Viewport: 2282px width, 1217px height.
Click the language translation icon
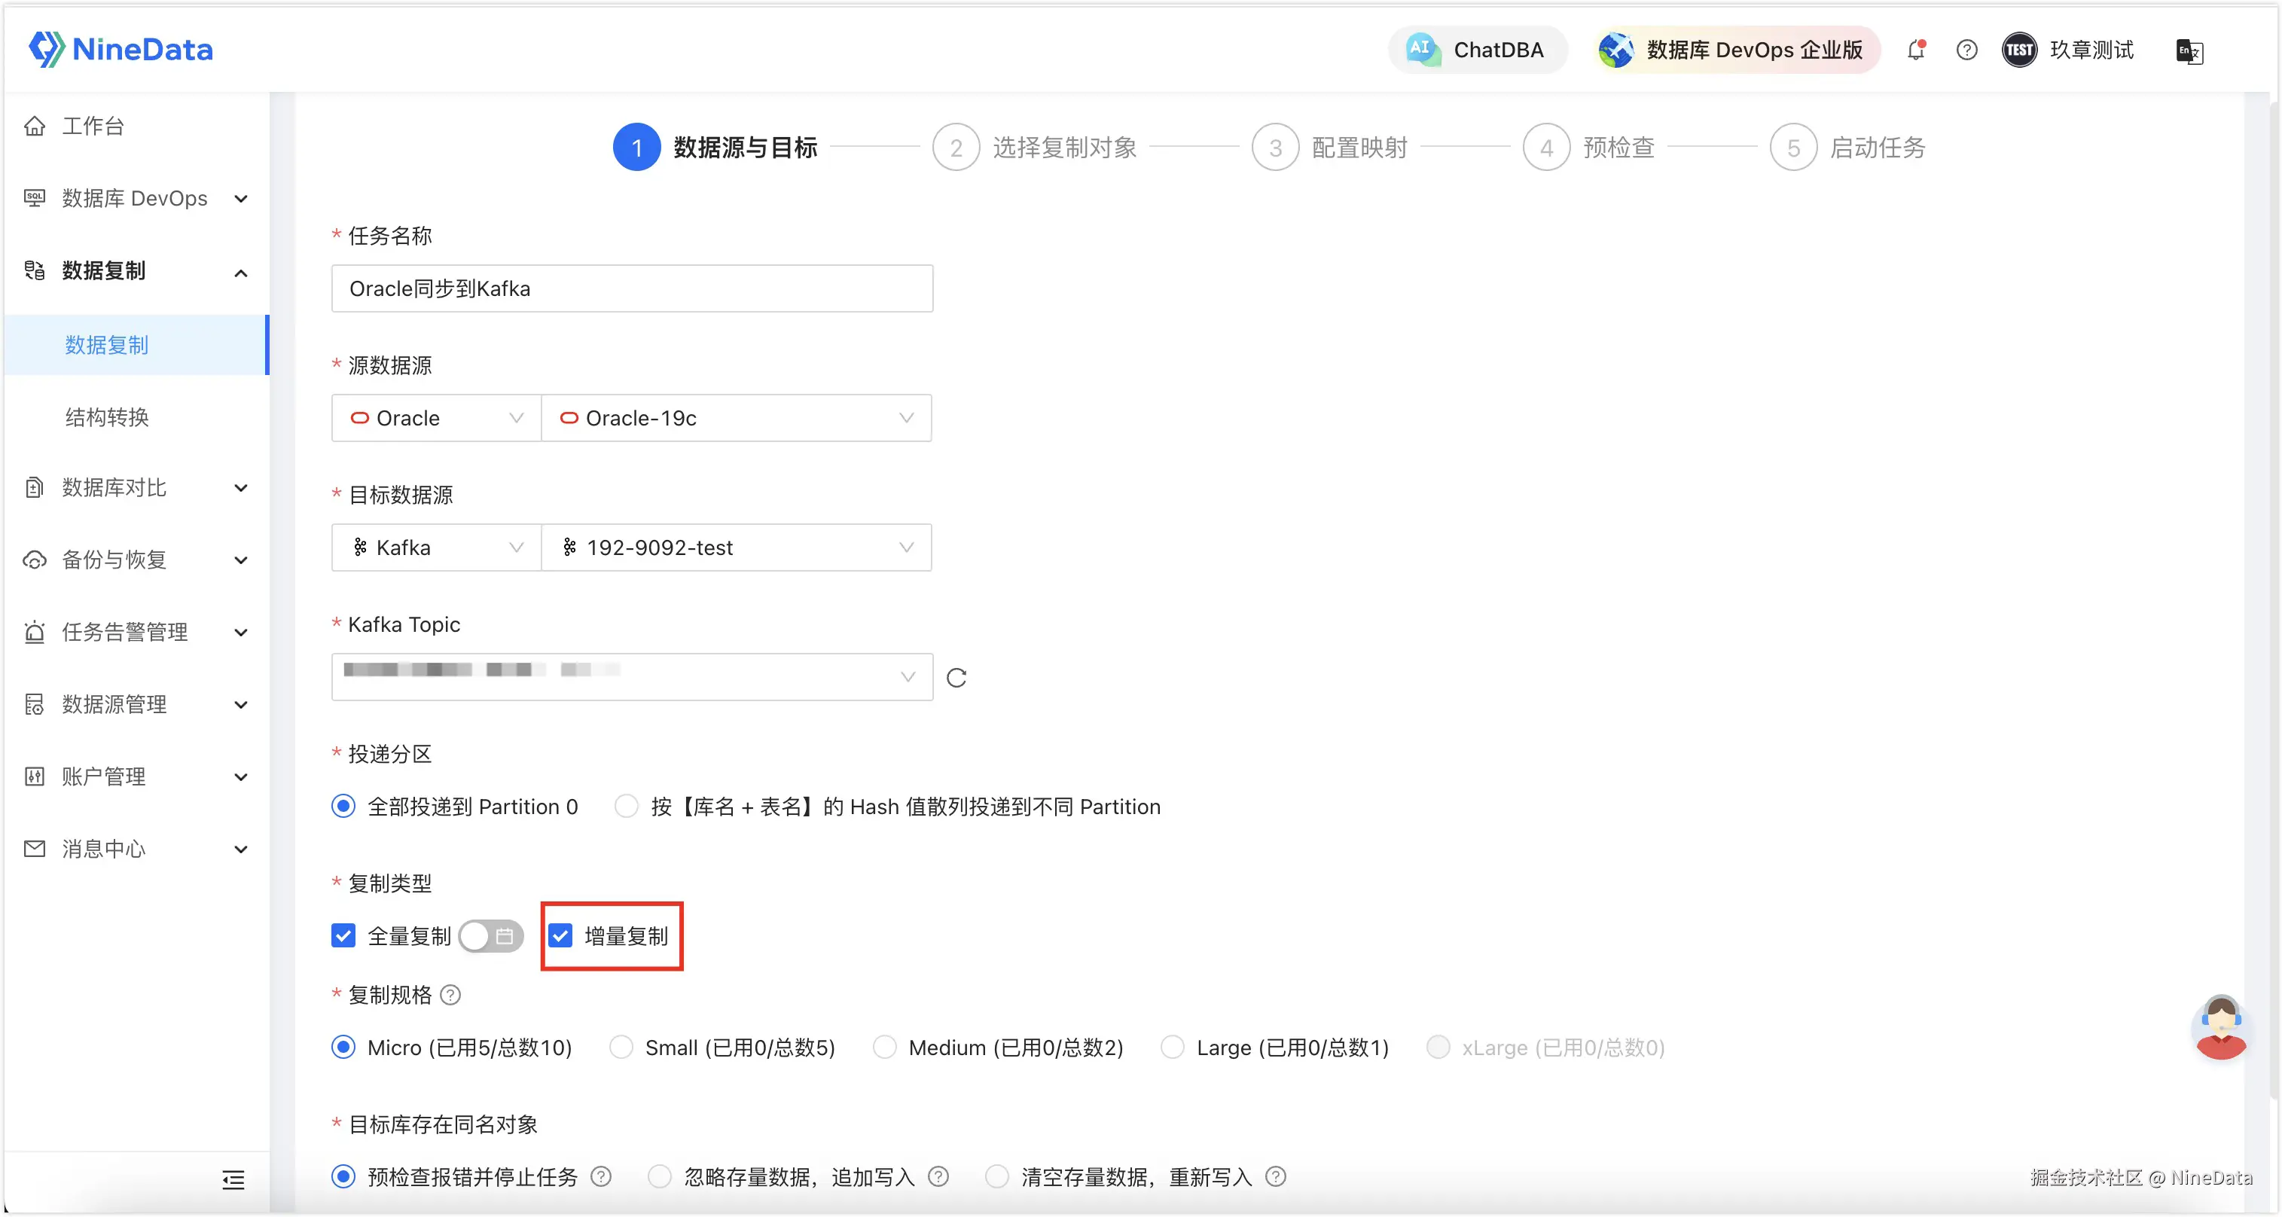click(x=2188, y=51)
